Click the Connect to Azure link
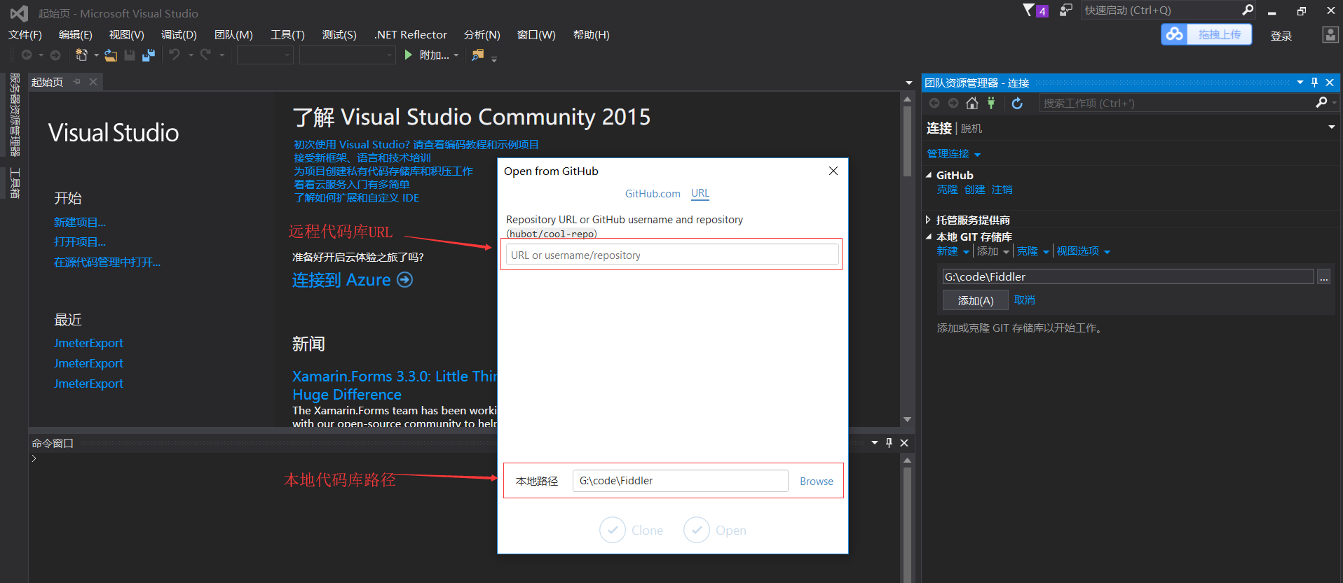 click(x=341, y=280)
